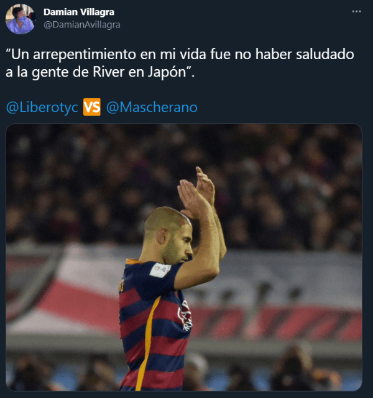This screenshot has width=373, height=398.
Task: Click the club crest on striped jersey
Action: click(186, 316)
